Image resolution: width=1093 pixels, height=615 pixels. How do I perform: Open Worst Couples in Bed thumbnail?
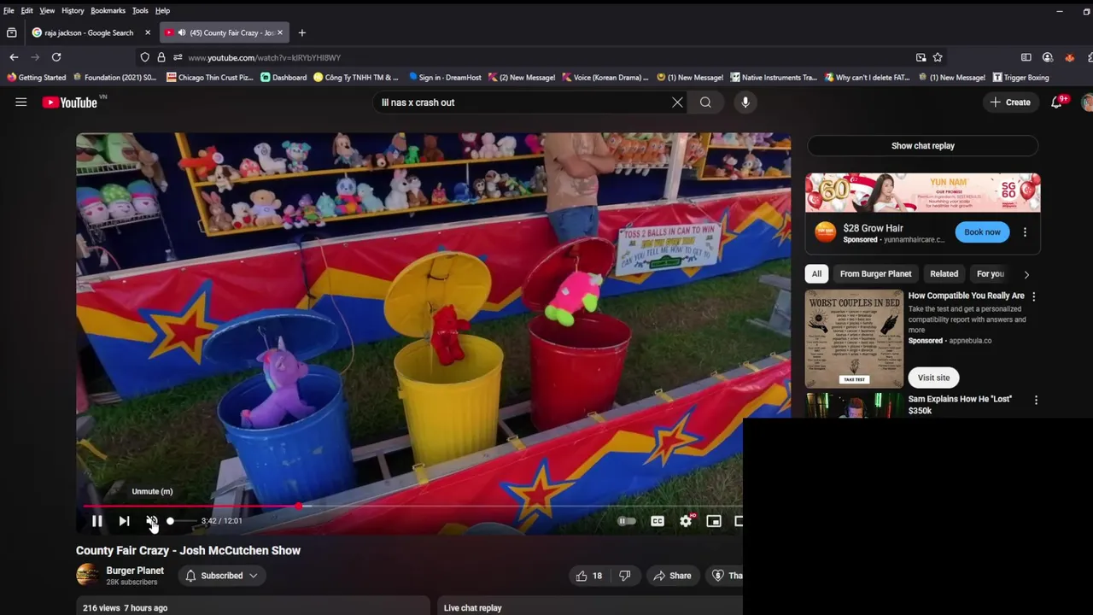[854, 339]
